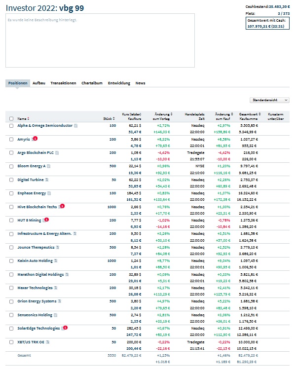Open note icon beside Marathon Digital Holdings
Viewport: 295px width, 370px height.
pos(67,275)
